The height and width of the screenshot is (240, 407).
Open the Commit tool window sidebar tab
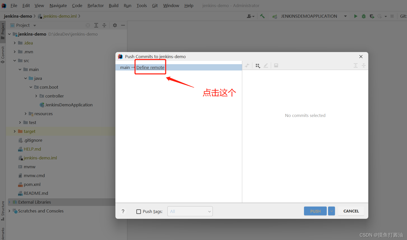(3, 55)
